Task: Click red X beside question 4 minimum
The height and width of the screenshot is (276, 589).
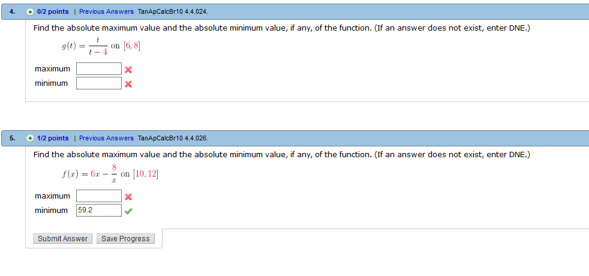Action: [x=128, y=84]
